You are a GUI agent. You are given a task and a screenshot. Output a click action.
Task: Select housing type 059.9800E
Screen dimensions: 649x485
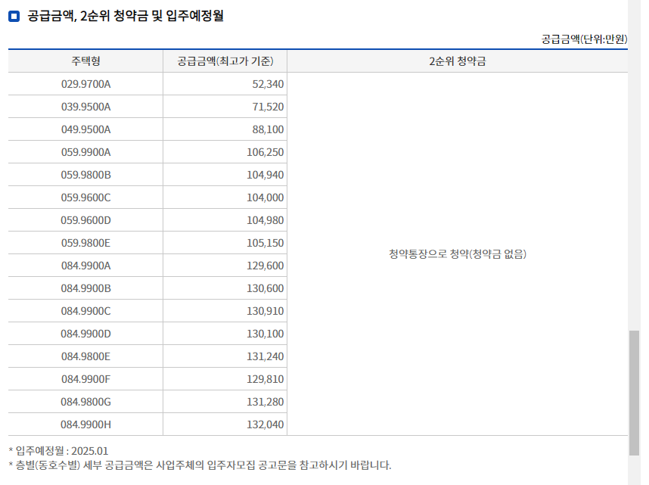click(85, 243)
